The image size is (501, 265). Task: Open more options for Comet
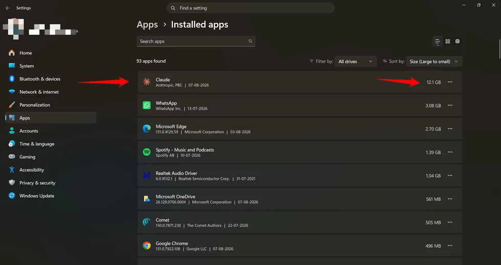(450, 222)
